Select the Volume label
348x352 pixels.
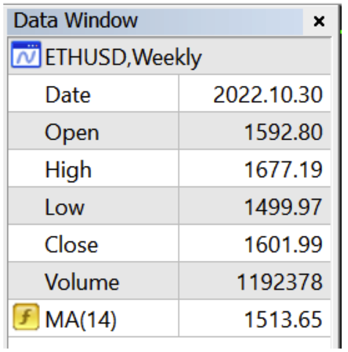pyautogui.click(x=81, y=282)
